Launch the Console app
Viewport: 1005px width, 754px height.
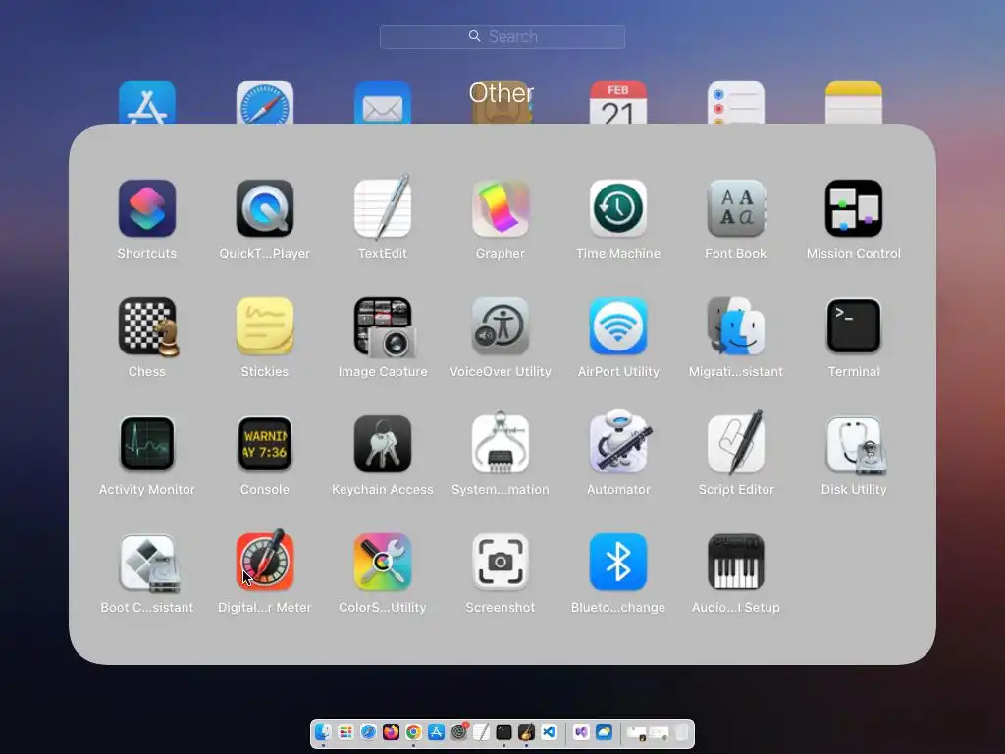(x=265, y=444)
